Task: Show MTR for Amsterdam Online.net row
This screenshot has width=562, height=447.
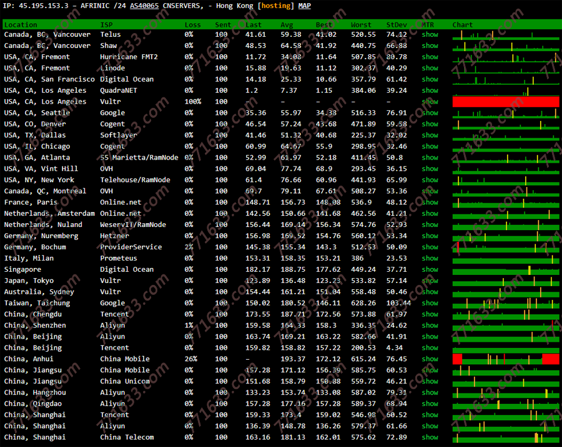Action: pyautogui.click(x=430, y=213)
